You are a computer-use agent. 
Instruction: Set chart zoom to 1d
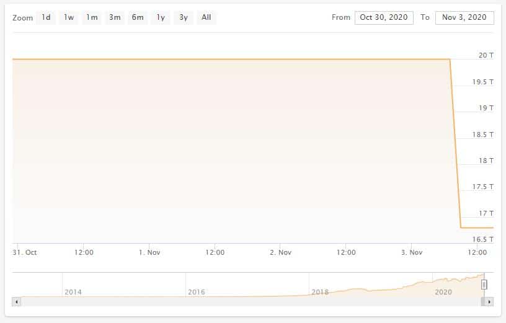[46, 17]
